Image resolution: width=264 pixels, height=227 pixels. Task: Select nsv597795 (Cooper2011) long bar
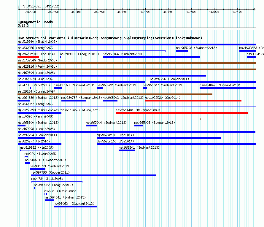click(93, 175)
